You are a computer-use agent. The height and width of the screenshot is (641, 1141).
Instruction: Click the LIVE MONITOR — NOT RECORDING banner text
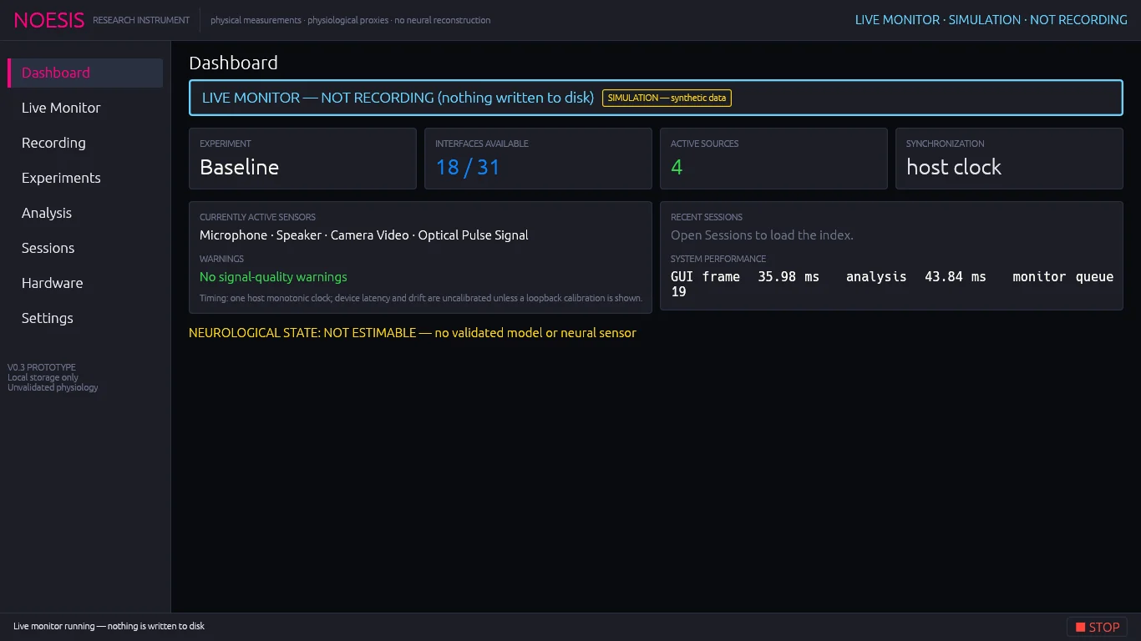click(398, 98)
